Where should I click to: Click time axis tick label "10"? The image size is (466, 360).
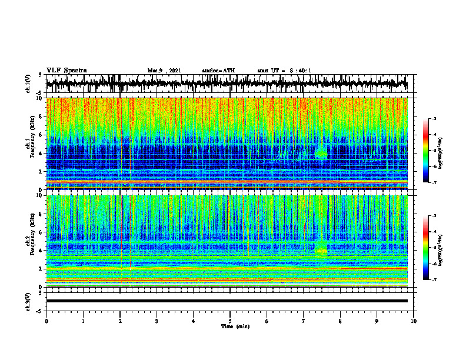point(414,321)
